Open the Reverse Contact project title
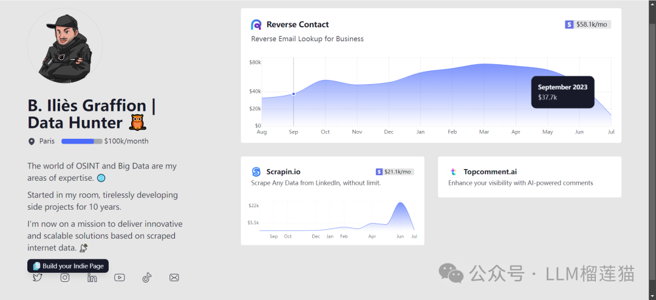 click(x=298, y=25)
